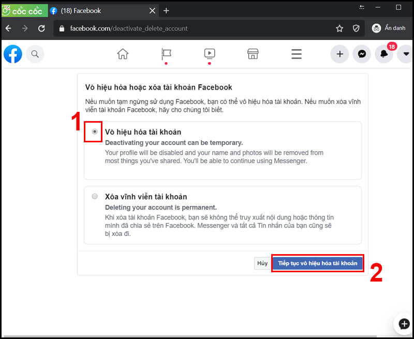Select the Xóa vĩnh viễn tài khoản option

tap(95, 196)
